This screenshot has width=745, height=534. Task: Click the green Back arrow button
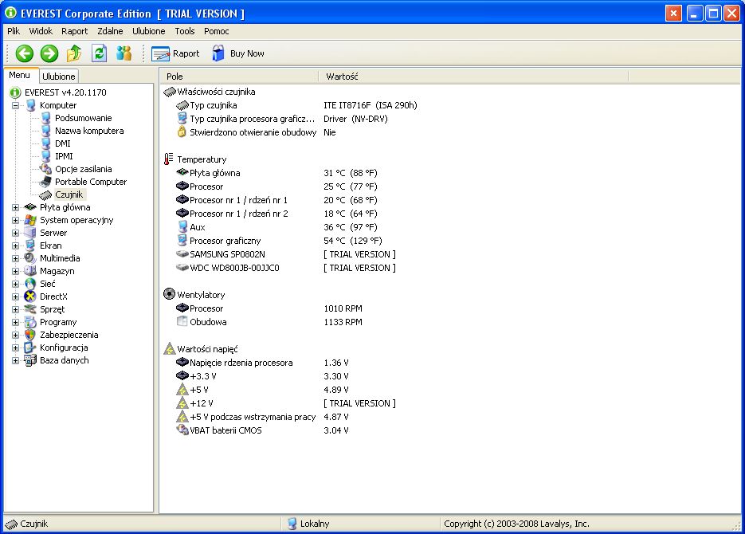[x=24, y=53]
